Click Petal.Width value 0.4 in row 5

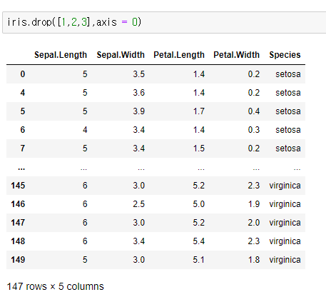[x=254, y=111]
